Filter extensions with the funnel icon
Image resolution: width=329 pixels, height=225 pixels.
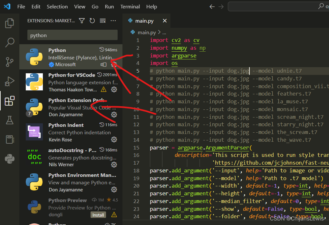(82, 21)
